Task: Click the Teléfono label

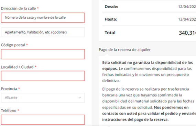Action: [x=9, y=111]
